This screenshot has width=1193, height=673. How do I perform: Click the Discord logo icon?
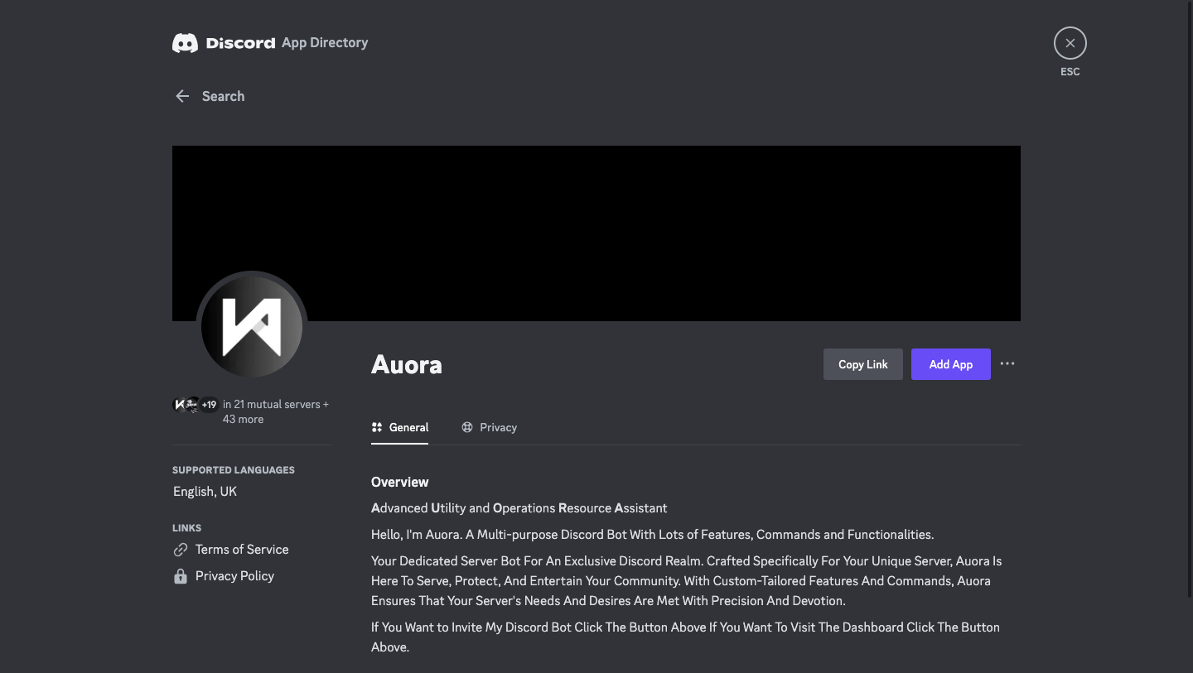pyautogui.click(x=184, y=42)
